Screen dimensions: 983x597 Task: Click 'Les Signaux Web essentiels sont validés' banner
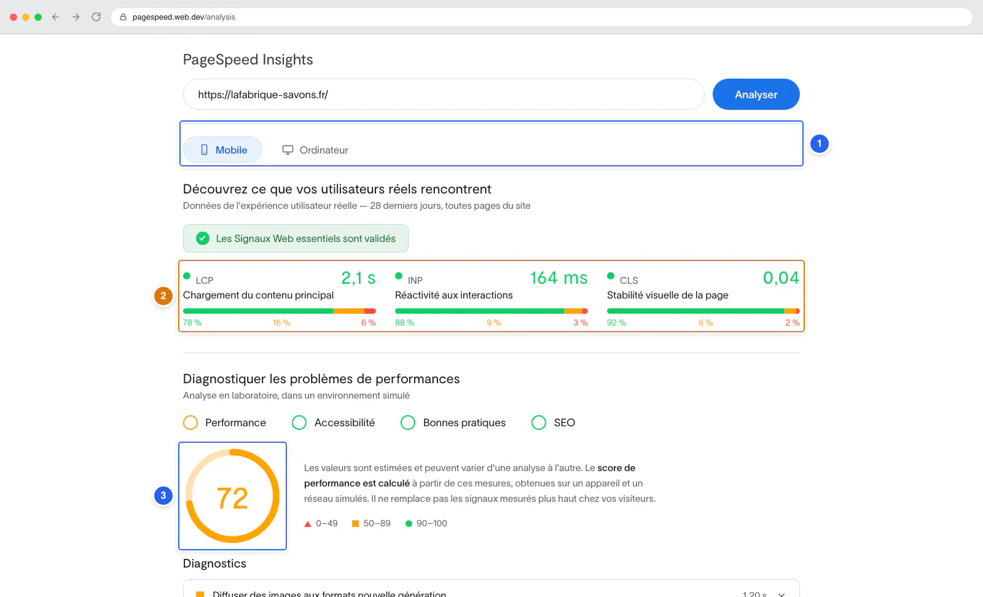pos(296,238)
